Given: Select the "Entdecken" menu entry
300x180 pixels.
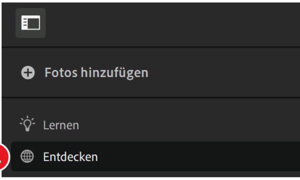Looking at the screenshot, I should point(70,157).
